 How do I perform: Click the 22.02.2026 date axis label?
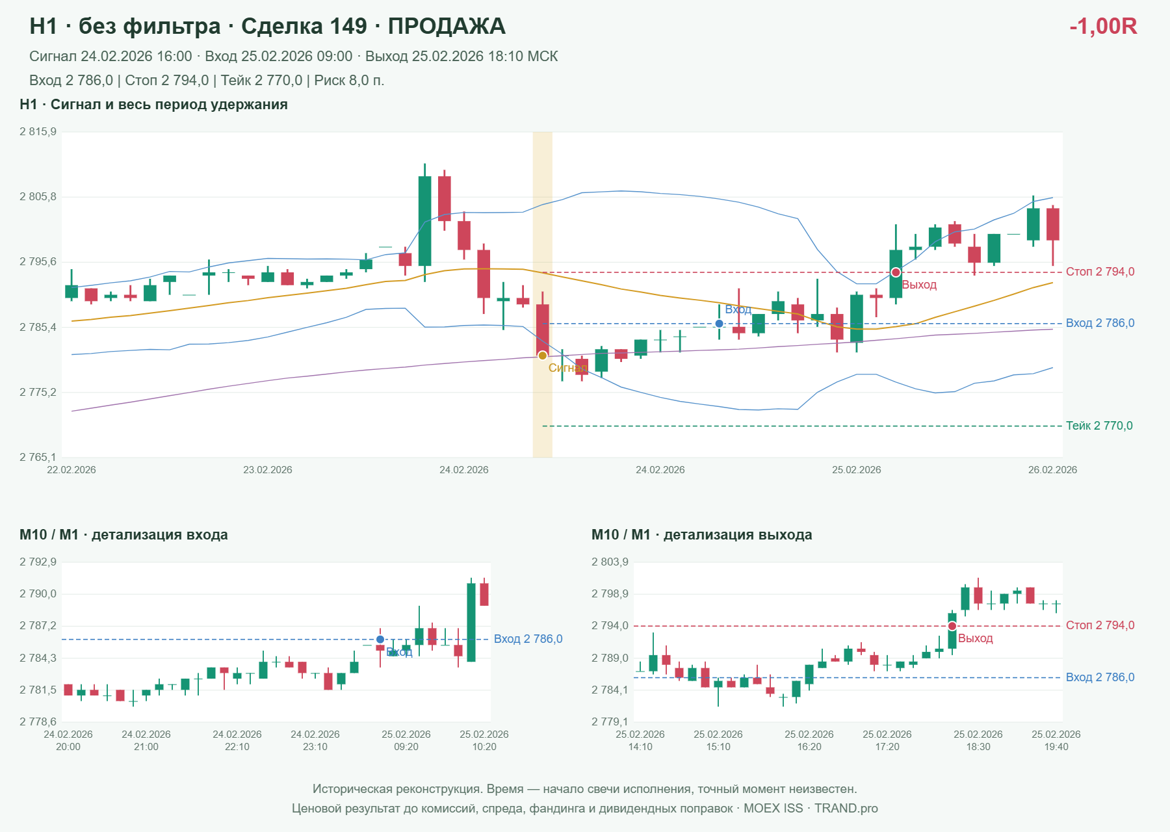71,470
